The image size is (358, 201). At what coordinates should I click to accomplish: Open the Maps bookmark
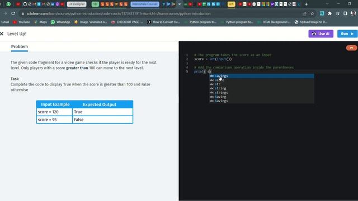(x=40, y=22)
